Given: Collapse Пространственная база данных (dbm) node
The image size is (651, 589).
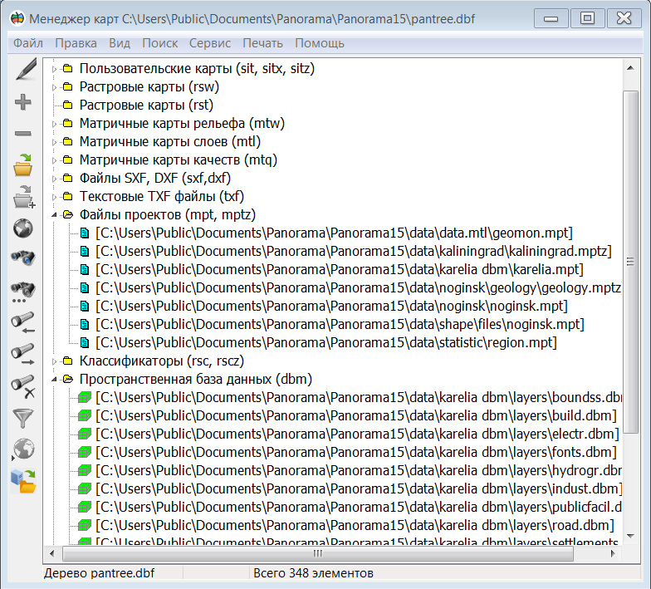Looking at the screenshot, I should pos(54,380).
